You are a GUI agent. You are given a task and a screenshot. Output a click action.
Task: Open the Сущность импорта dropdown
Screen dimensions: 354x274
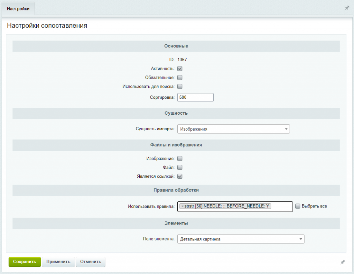[x=233, y=129]
